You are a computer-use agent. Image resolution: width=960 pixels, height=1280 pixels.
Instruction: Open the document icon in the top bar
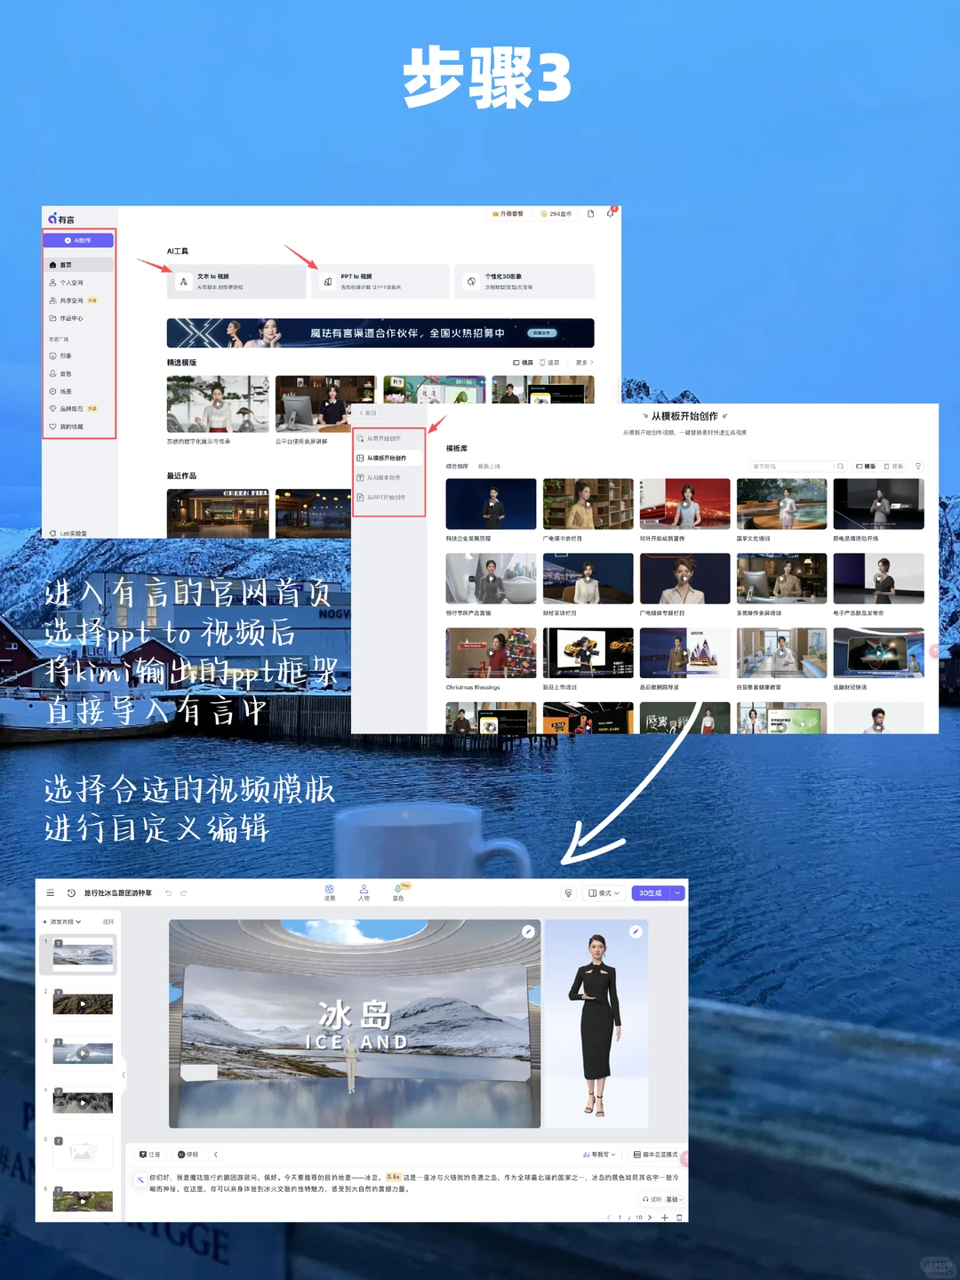(x=590, y=214)
